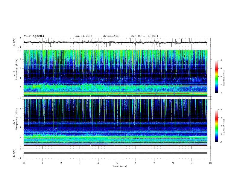
Task: Click the time axis tick label "7"
Action: (154, 163)
